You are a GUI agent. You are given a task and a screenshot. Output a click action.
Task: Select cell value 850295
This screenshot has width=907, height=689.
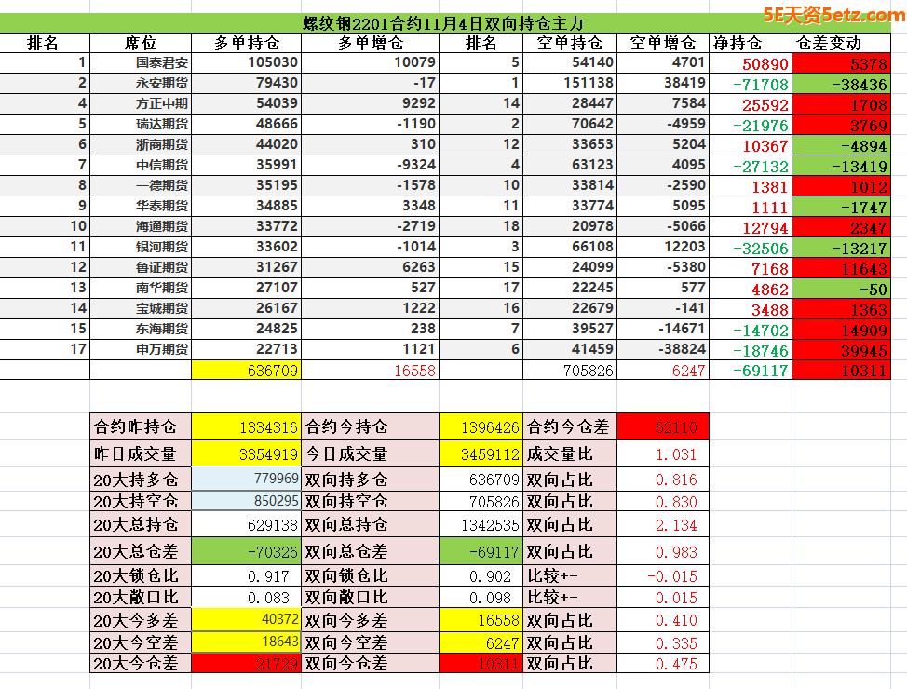pyautogui.click(x=247, y=501)
